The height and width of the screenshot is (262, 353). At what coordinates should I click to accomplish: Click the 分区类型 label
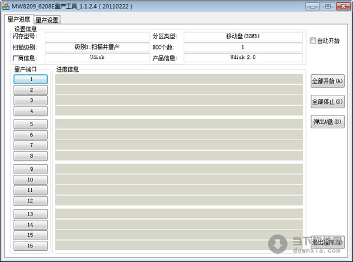point(165,36)
